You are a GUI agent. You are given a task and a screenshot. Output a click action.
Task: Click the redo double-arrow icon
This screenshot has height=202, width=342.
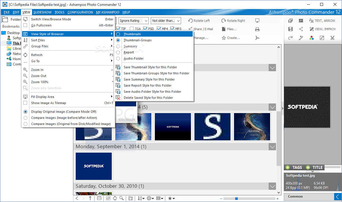290,38
